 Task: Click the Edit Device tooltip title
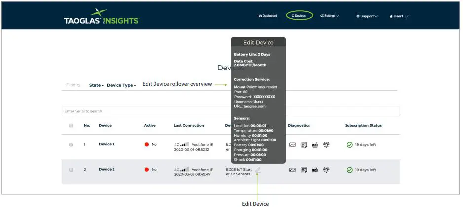[258, 43]
